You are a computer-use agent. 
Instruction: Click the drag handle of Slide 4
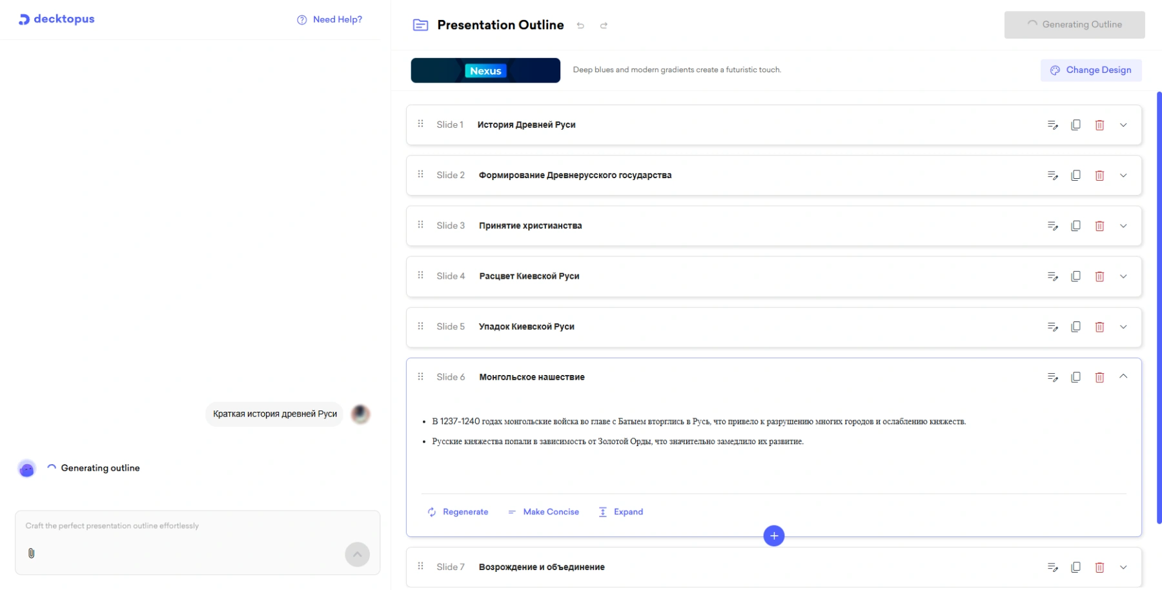coord(421,276)
